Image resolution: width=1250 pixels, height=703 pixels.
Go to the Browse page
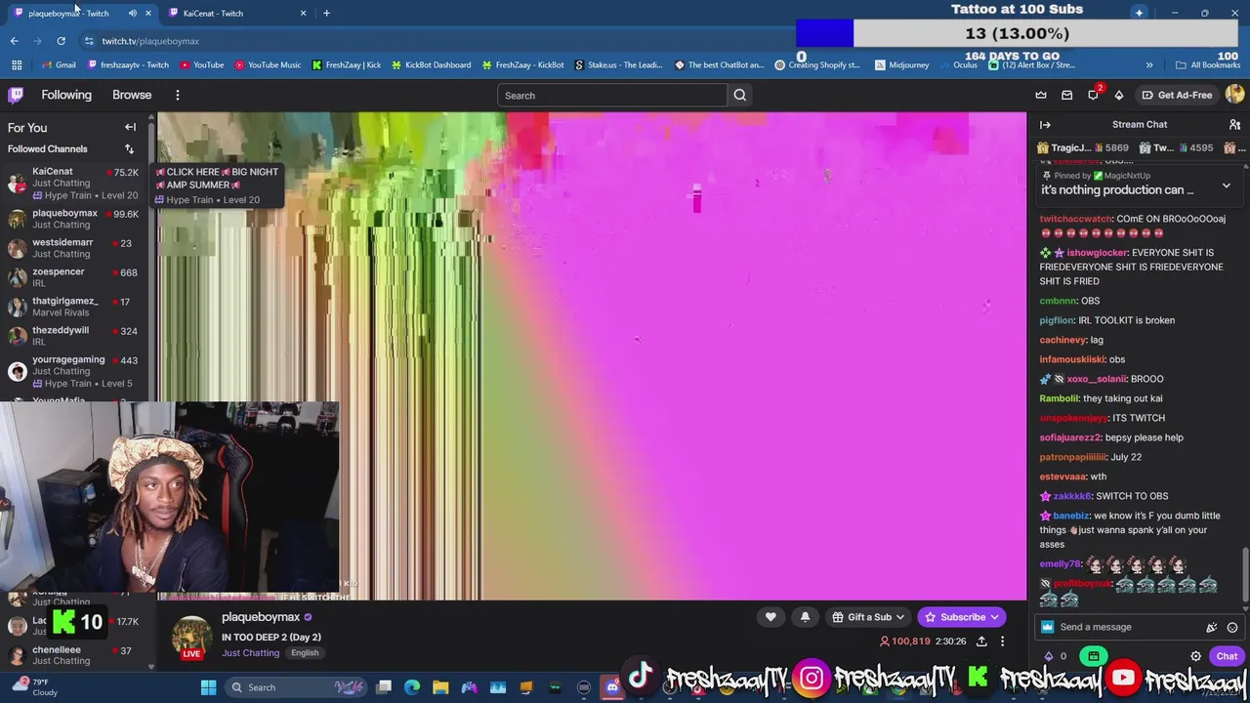click(132, 95)
